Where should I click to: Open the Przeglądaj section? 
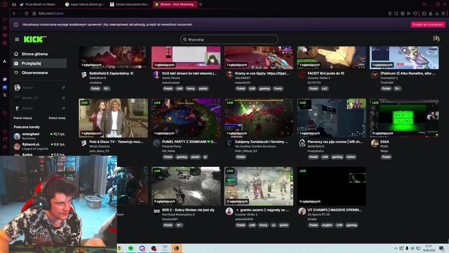click(x=39, y=63)
